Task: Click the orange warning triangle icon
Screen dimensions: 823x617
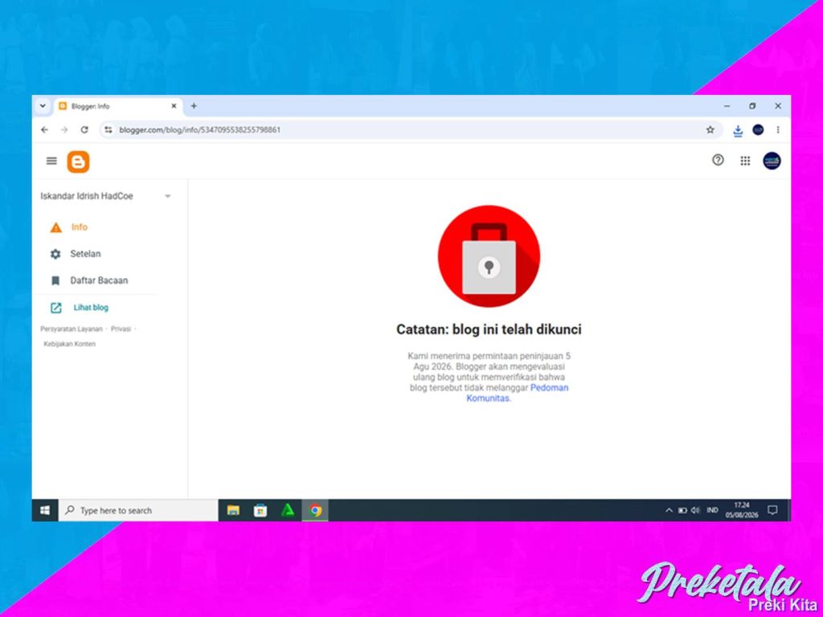Action: (x=55, y=227)
